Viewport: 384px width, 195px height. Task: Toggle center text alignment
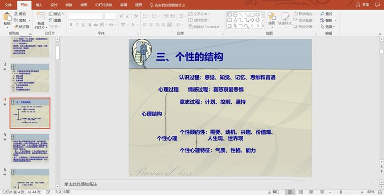click(151, 25)
